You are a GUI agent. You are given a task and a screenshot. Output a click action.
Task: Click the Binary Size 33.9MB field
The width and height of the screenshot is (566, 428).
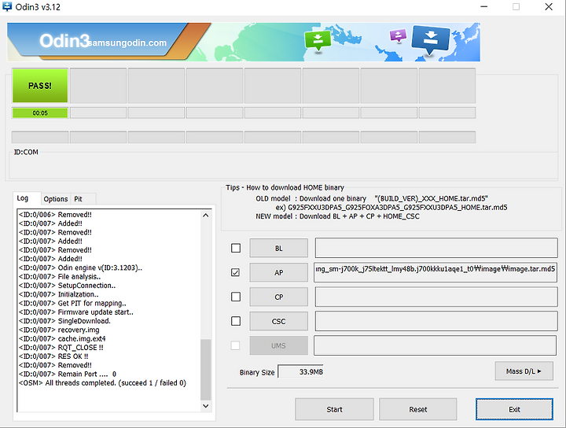(x=300, y=371)
